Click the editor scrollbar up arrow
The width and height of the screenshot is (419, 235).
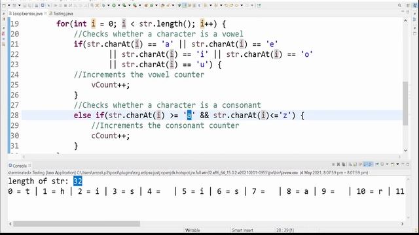405,20
